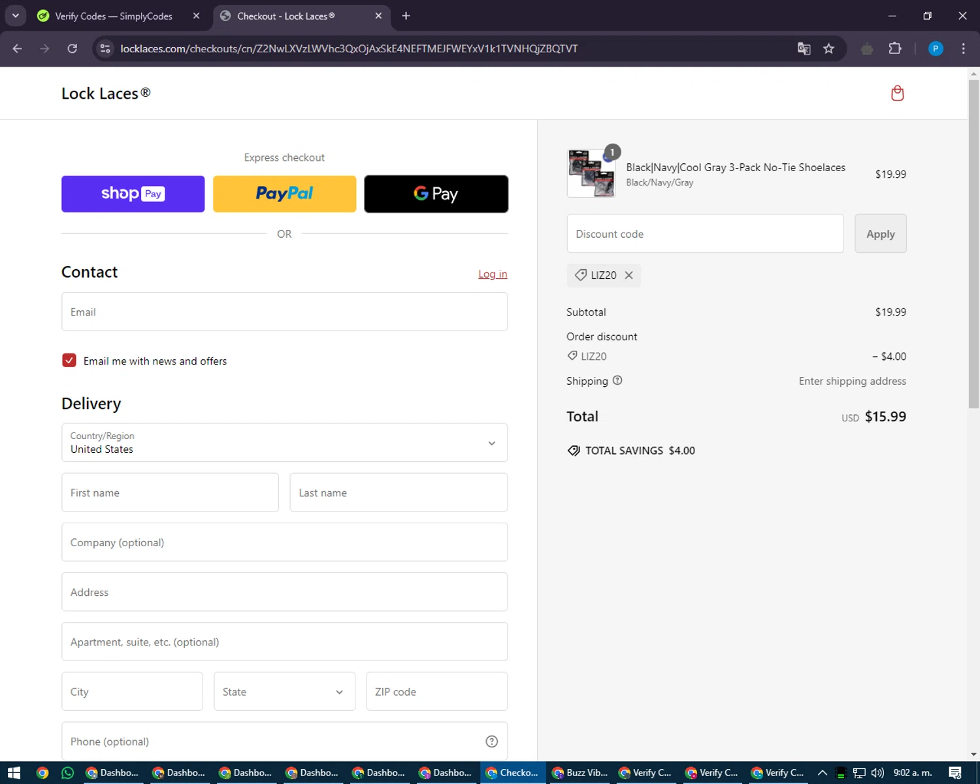
Task: Expand the Country/Region dropdown
Action: [284, 443]
